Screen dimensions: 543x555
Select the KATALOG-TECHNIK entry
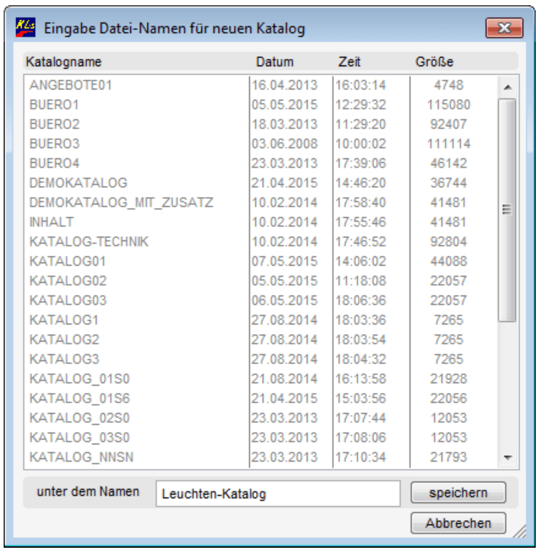pyautogui.click(x=89, y=242)
